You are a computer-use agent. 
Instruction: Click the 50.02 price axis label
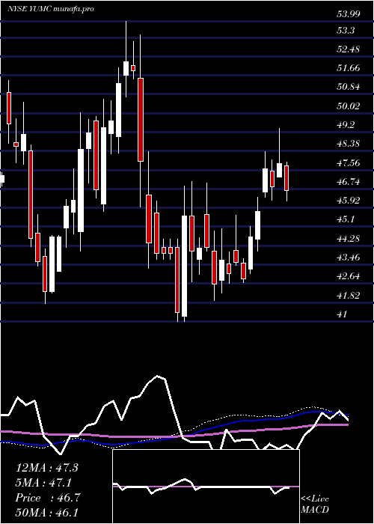349,106
